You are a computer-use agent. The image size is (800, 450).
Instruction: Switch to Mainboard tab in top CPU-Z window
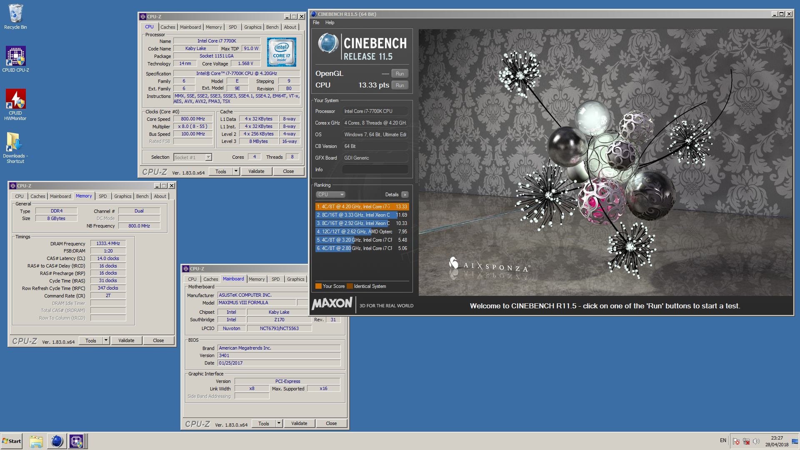[190, 27]
